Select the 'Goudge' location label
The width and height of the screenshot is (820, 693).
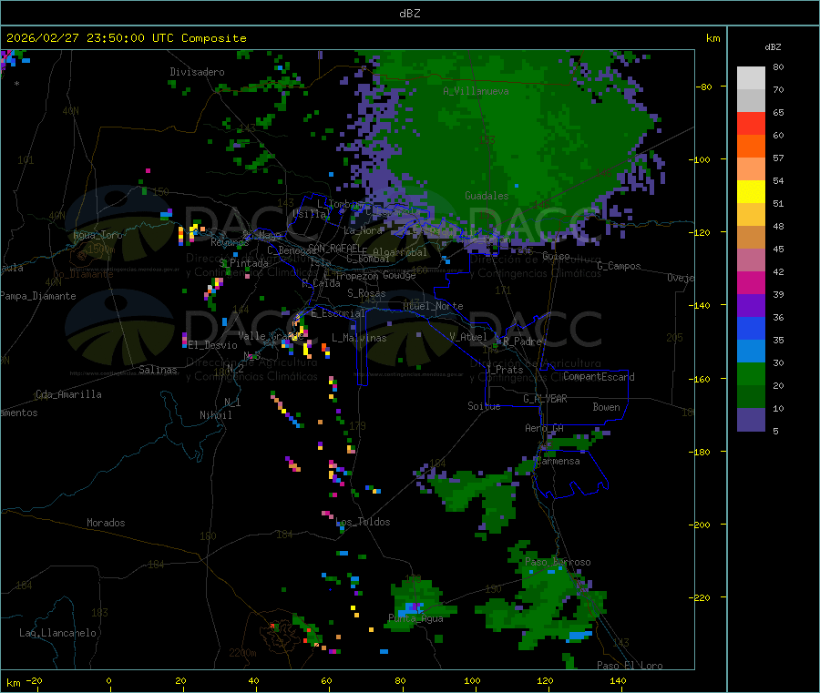[x=399, y=275]
